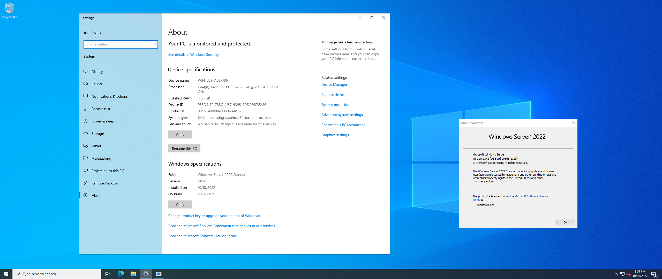Open the notification center icon
The image size is (662, 279).
(x=654, y=274)
